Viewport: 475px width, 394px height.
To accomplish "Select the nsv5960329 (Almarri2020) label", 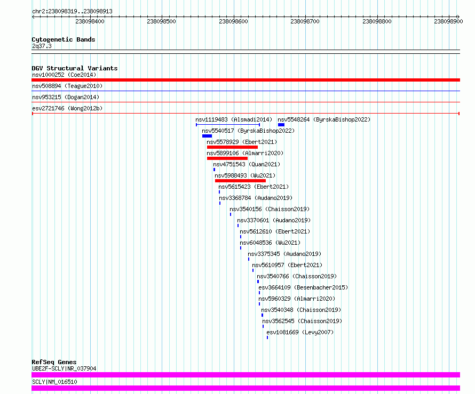I will (x=297, y=299).
